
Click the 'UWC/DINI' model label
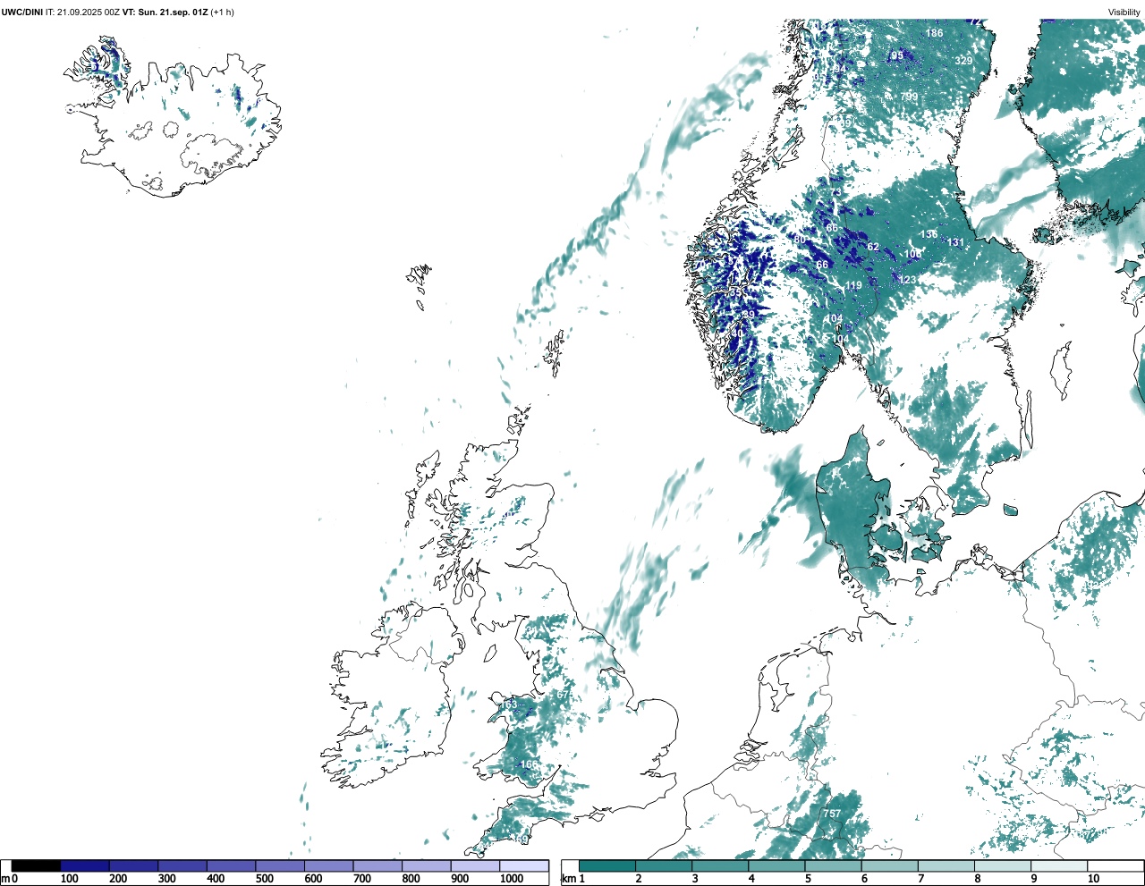[22, 12]
